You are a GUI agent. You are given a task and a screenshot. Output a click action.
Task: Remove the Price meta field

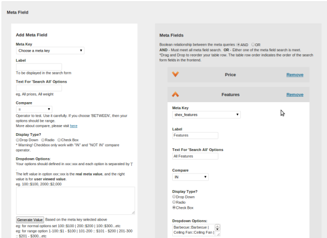(295, 74)
